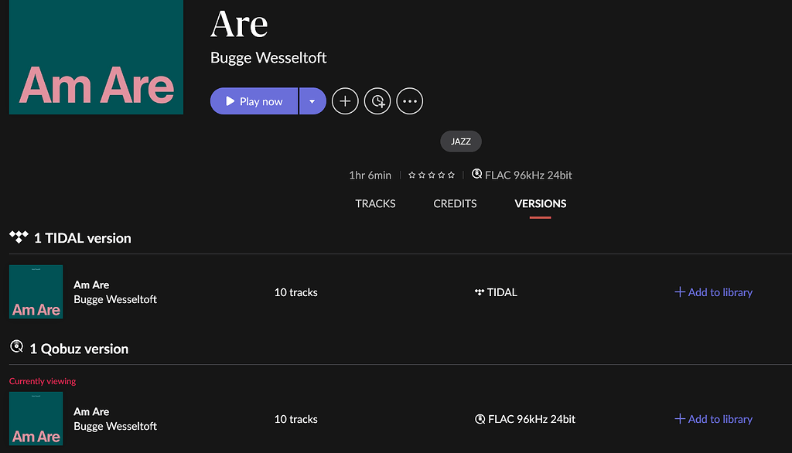Rate the album with the first star

[411, 175]
